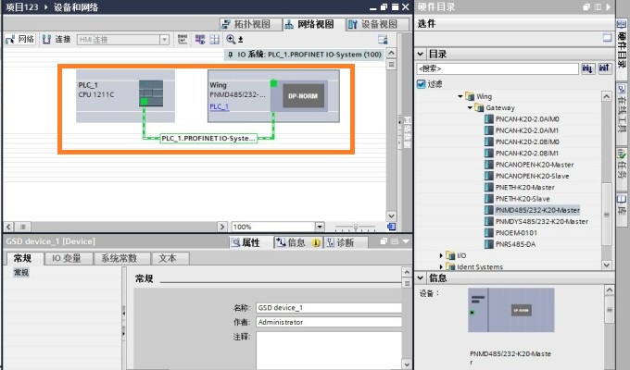
Task: Collapse the Gateway folder in catalog
Action: point(470,107)
